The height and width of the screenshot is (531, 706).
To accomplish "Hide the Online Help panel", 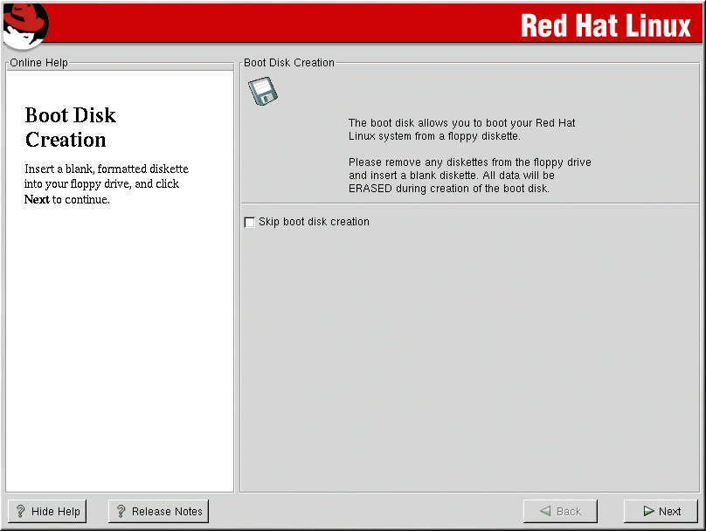I will [x=47, y=511].
